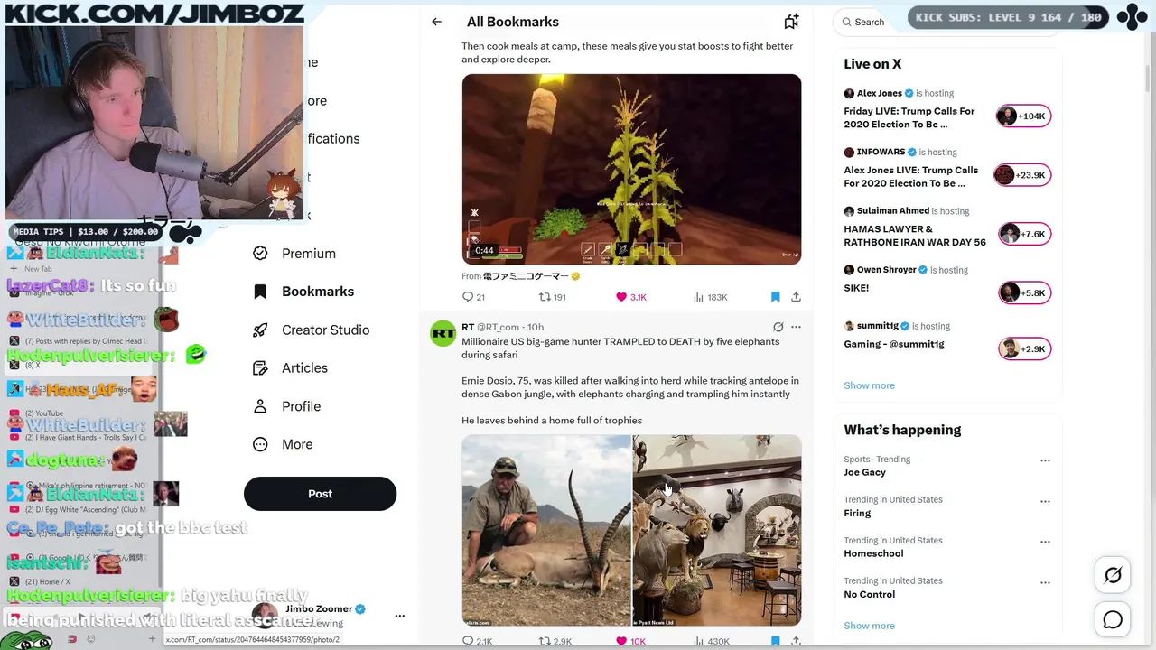Image resolution: width=1156 pixels, height=650 pixels.
Task: Unlike the farming game post with 3.1K likes
Action: click(630, 297)
